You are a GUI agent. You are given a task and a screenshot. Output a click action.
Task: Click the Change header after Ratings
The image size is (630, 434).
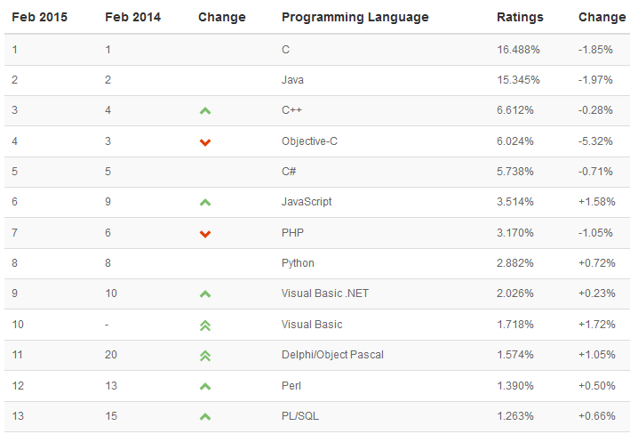602,17
